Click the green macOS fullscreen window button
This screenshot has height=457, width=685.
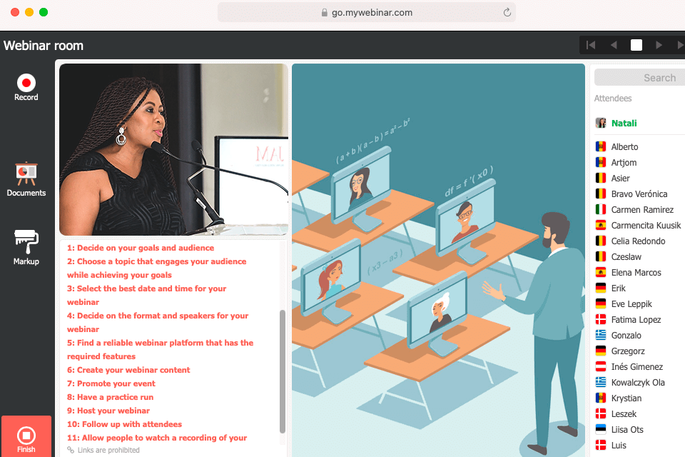[x=44, y=12]
